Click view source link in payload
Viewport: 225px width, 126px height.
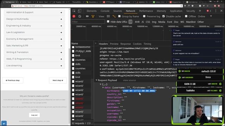click(129, 80)
